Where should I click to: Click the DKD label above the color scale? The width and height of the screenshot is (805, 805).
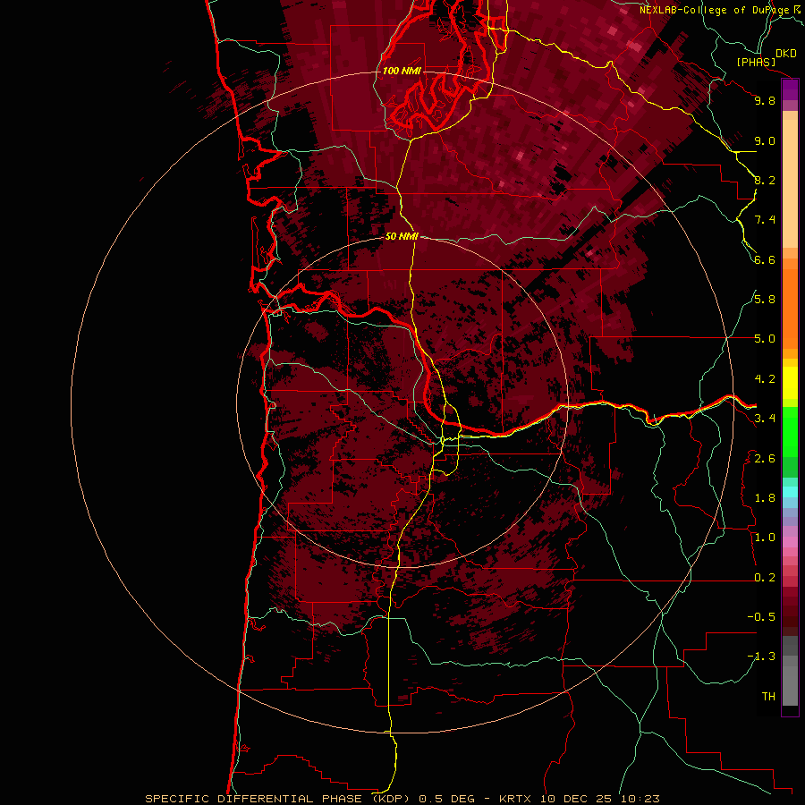pos(786,53)
